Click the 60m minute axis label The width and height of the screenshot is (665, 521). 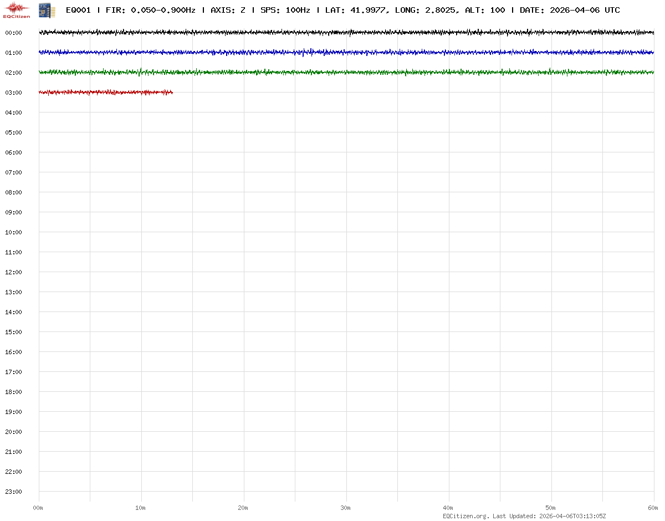click(x=653, y=508)
